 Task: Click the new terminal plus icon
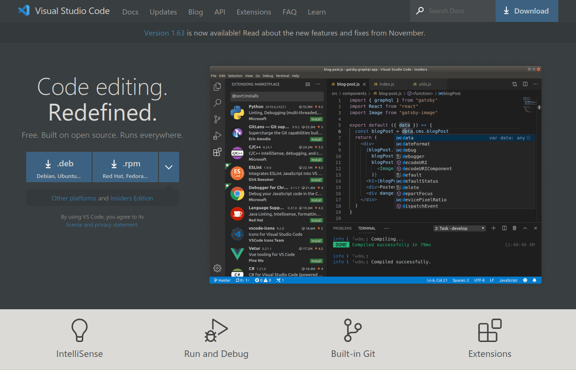(x=493, y=228)
